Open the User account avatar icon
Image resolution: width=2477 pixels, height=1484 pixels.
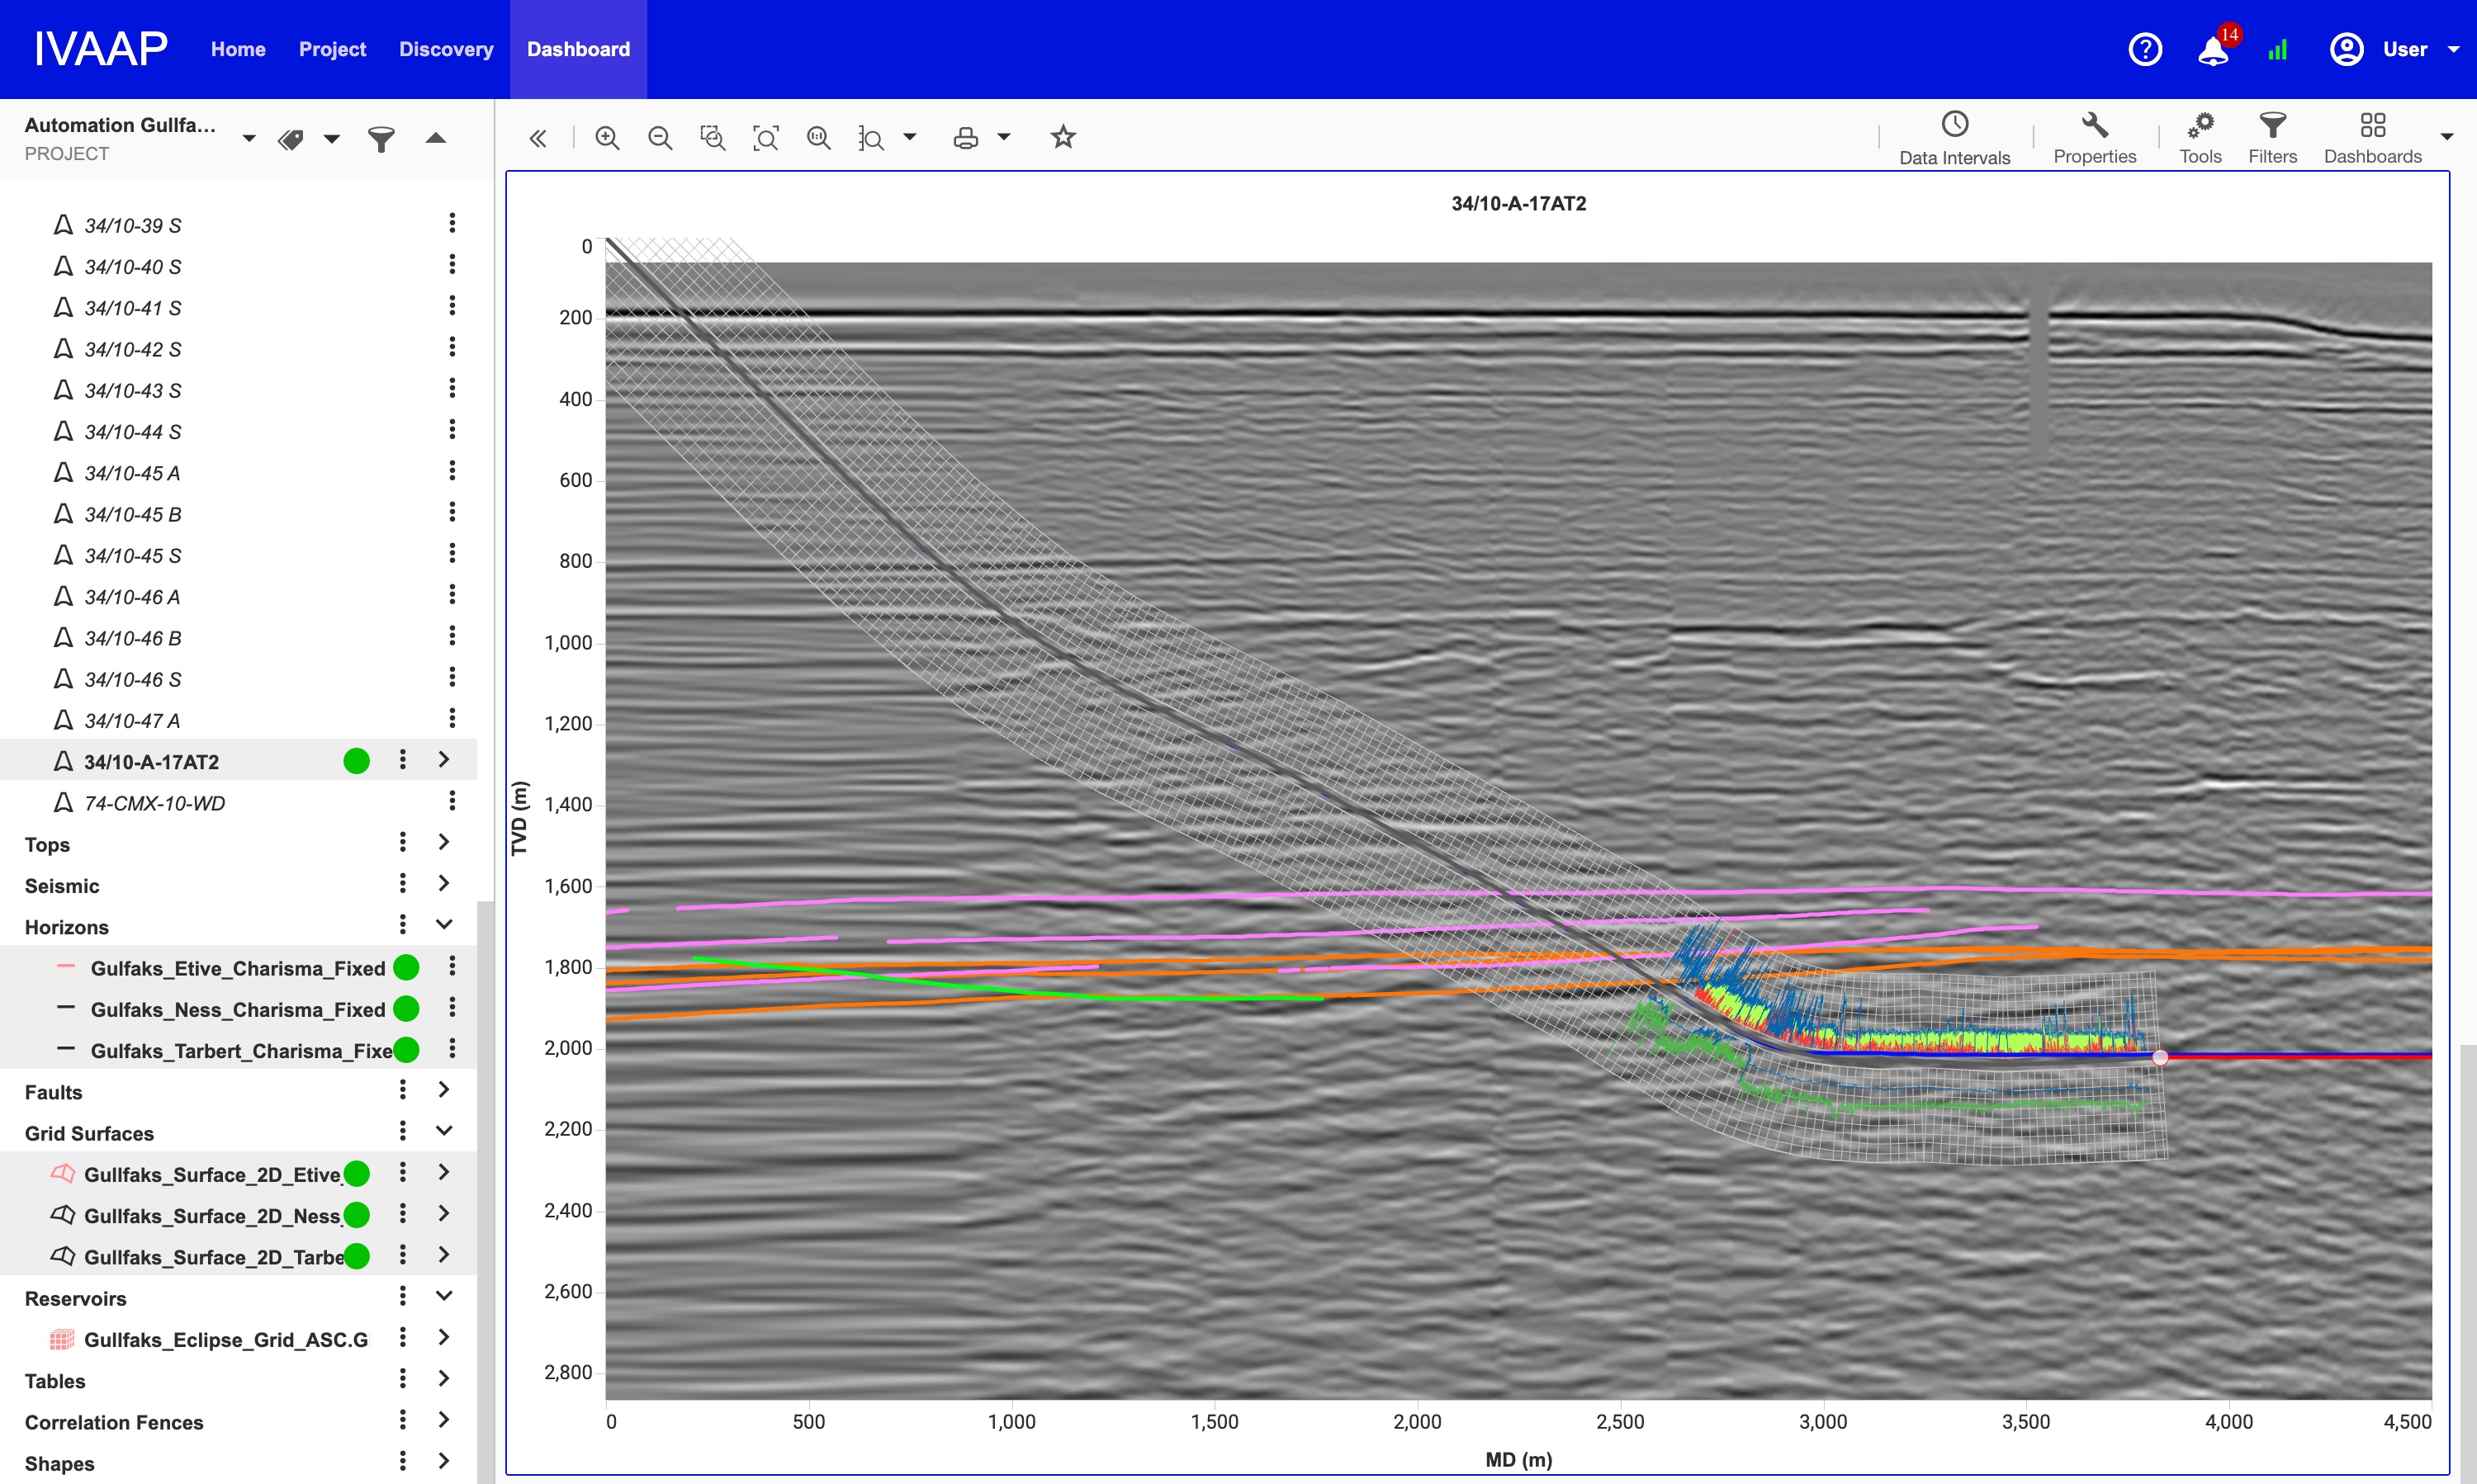click(2347, 49)
